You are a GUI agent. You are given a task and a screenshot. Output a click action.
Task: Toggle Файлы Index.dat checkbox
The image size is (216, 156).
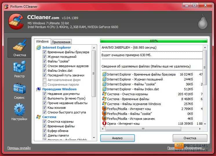pos(44,70)
